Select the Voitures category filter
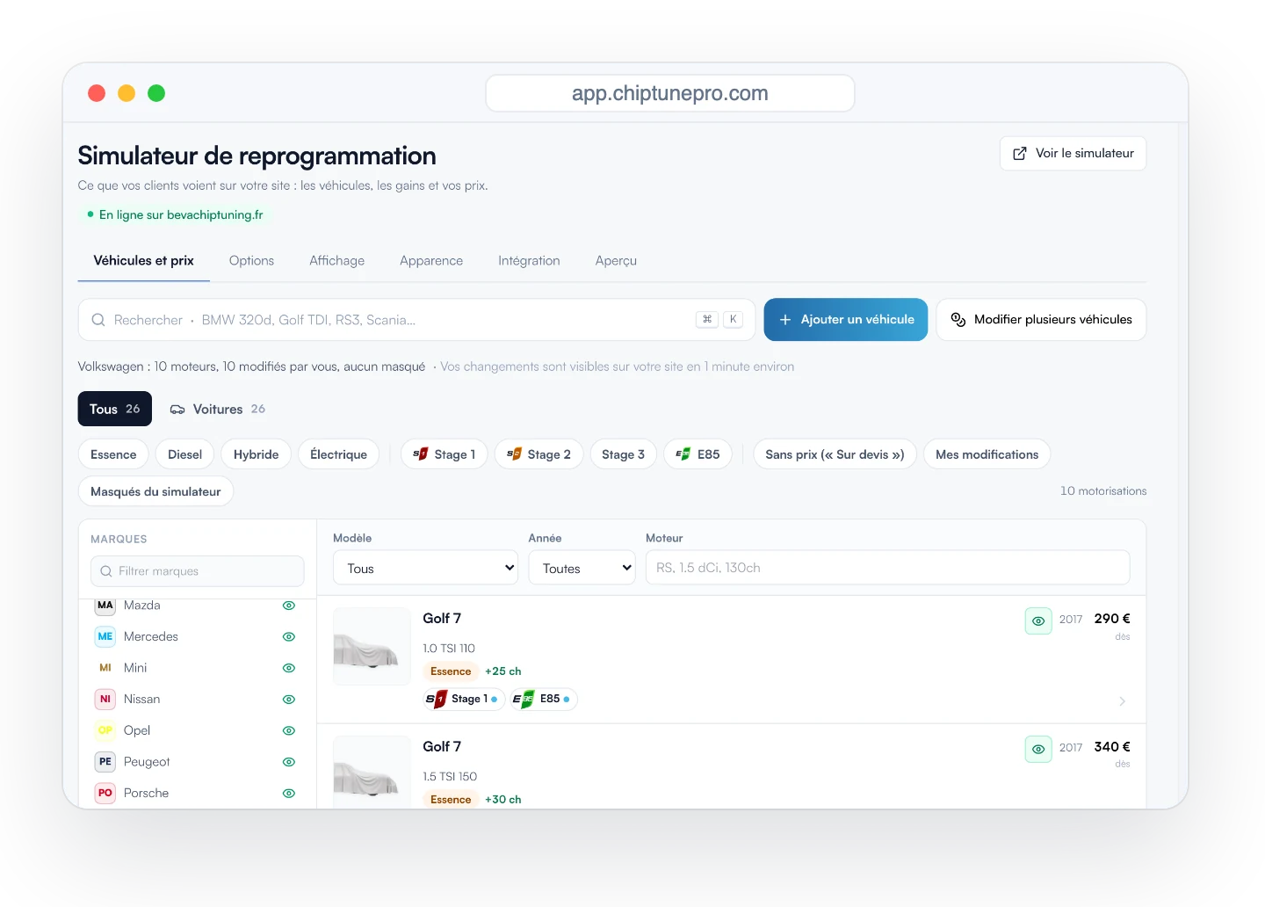The height and width of the screenshot is (907, 1265). (217, 409)
